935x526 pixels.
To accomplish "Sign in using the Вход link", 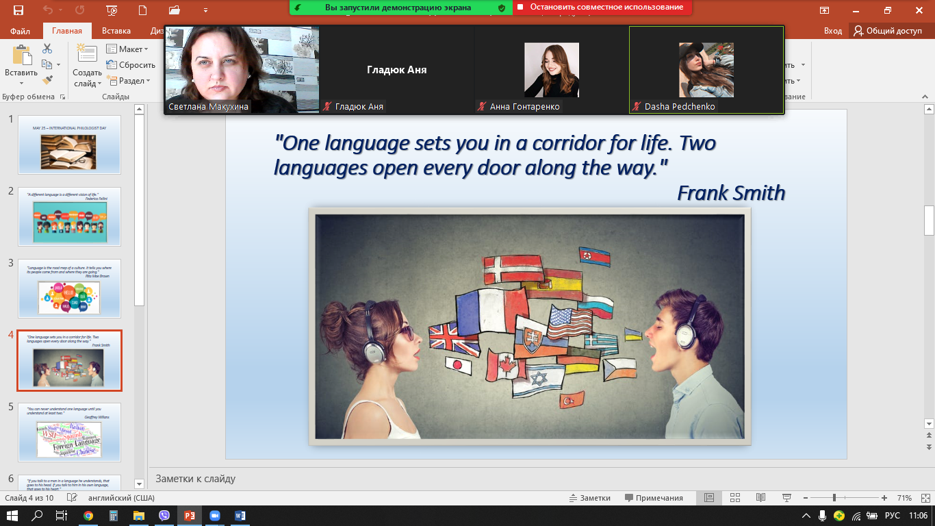I will pos(833,31).
